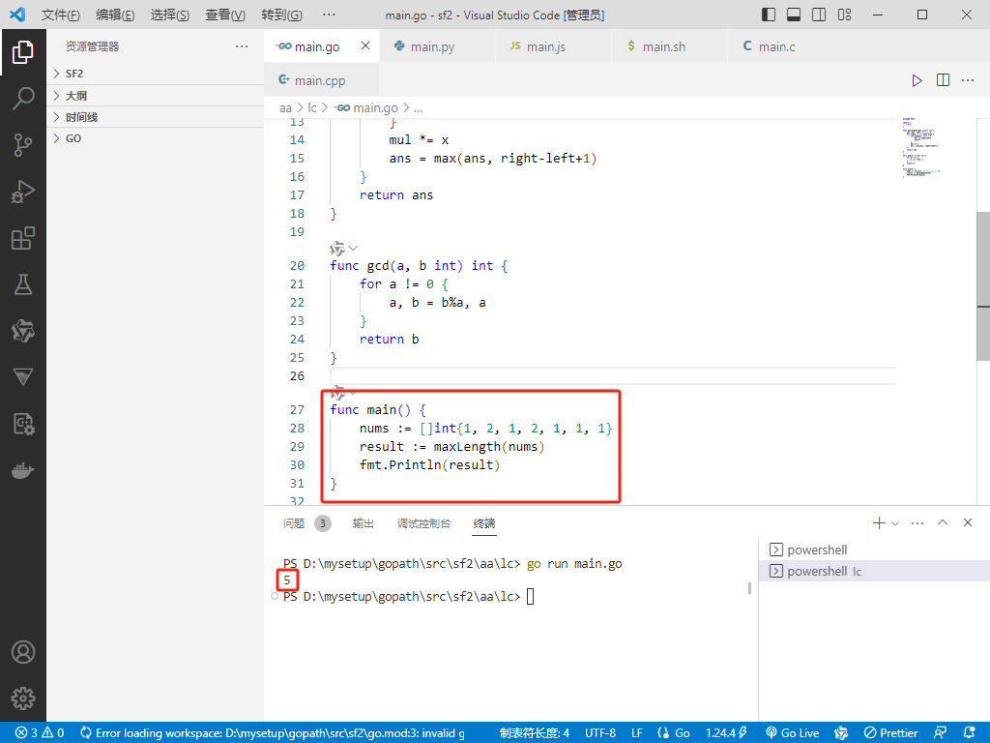Select the 终端 terminal tab
The height and width of the screenshot is (743, 990).
[484, 523]
